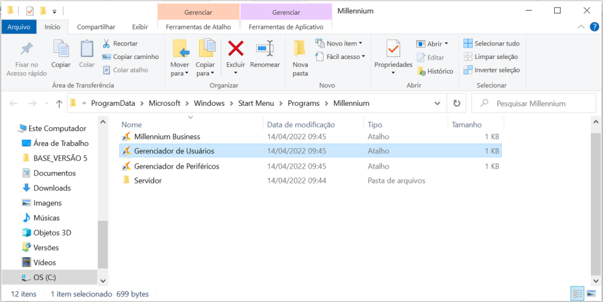Click the quick access properties checkmark icon in the title bar
603x302 pixels.
[x=29, y=11]
